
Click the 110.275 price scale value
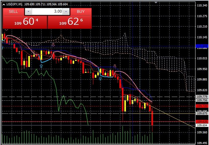202,16
